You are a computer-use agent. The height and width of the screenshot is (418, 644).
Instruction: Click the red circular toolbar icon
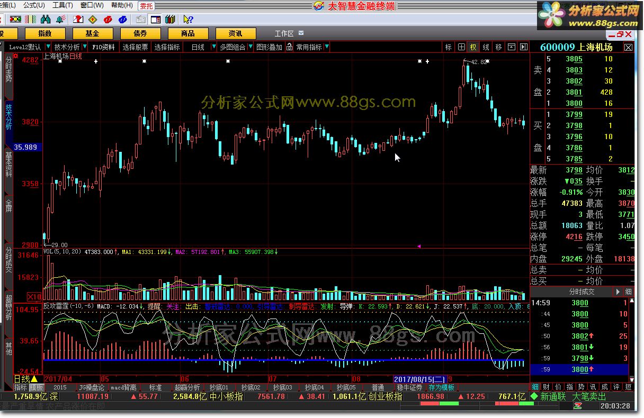[x=108, y=20]
